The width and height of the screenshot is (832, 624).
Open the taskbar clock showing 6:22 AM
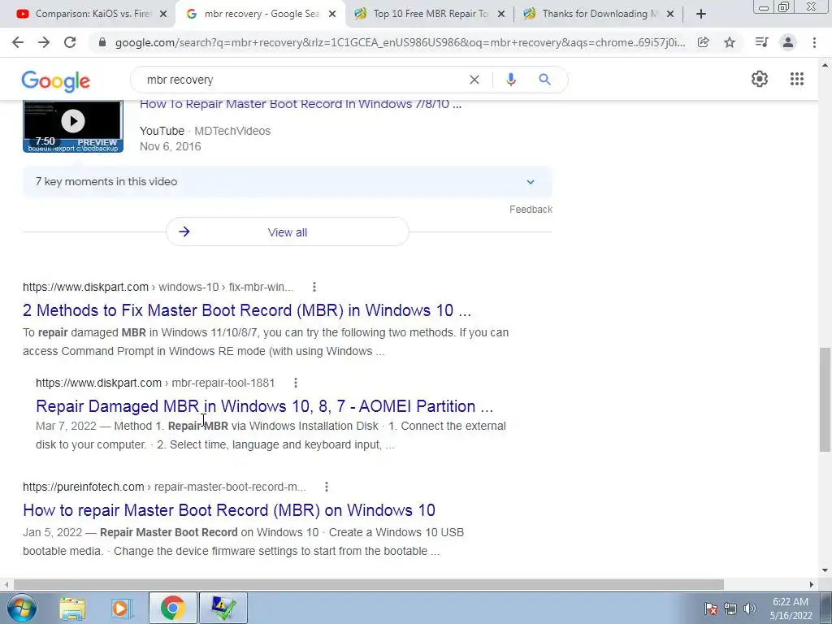point(791,609)
